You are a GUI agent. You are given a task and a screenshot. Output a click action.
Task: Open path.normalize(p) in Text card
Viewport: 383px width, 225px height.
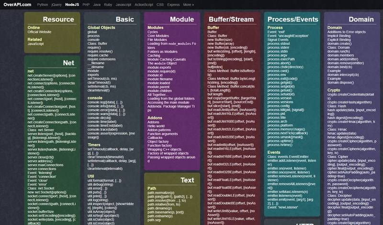pos(161,193)
